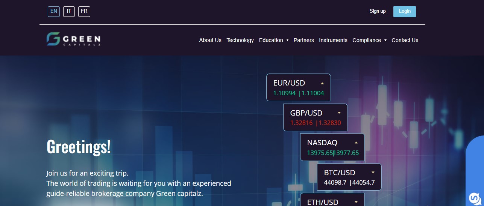Click the text 'Join us for an exciting trip.'
The image size is (484, 206).
pyautogui.click(x=87, y=173)
